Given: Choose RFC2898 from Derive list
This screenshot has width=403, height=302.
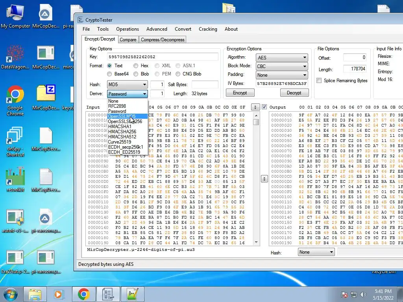Looking at the screenshot, I should click(x=128, y=106).
